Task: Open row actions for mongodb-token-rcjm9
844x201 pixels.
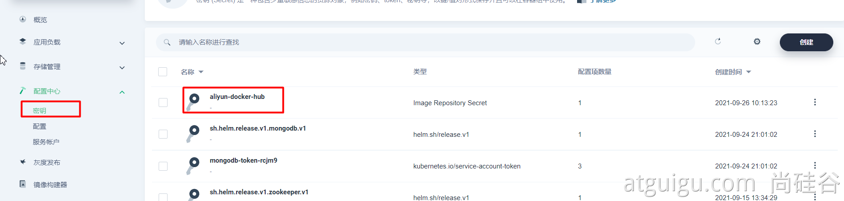Action: pos(815,165)
